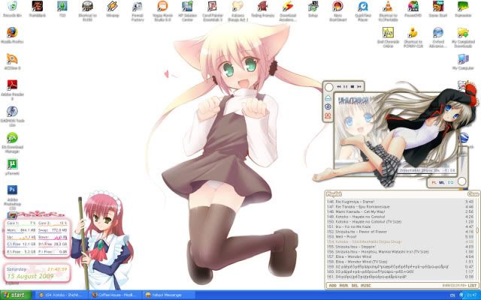Open the playlist REM menu
481x300 pixels.
pyautogui.click(x=343, y=286)
